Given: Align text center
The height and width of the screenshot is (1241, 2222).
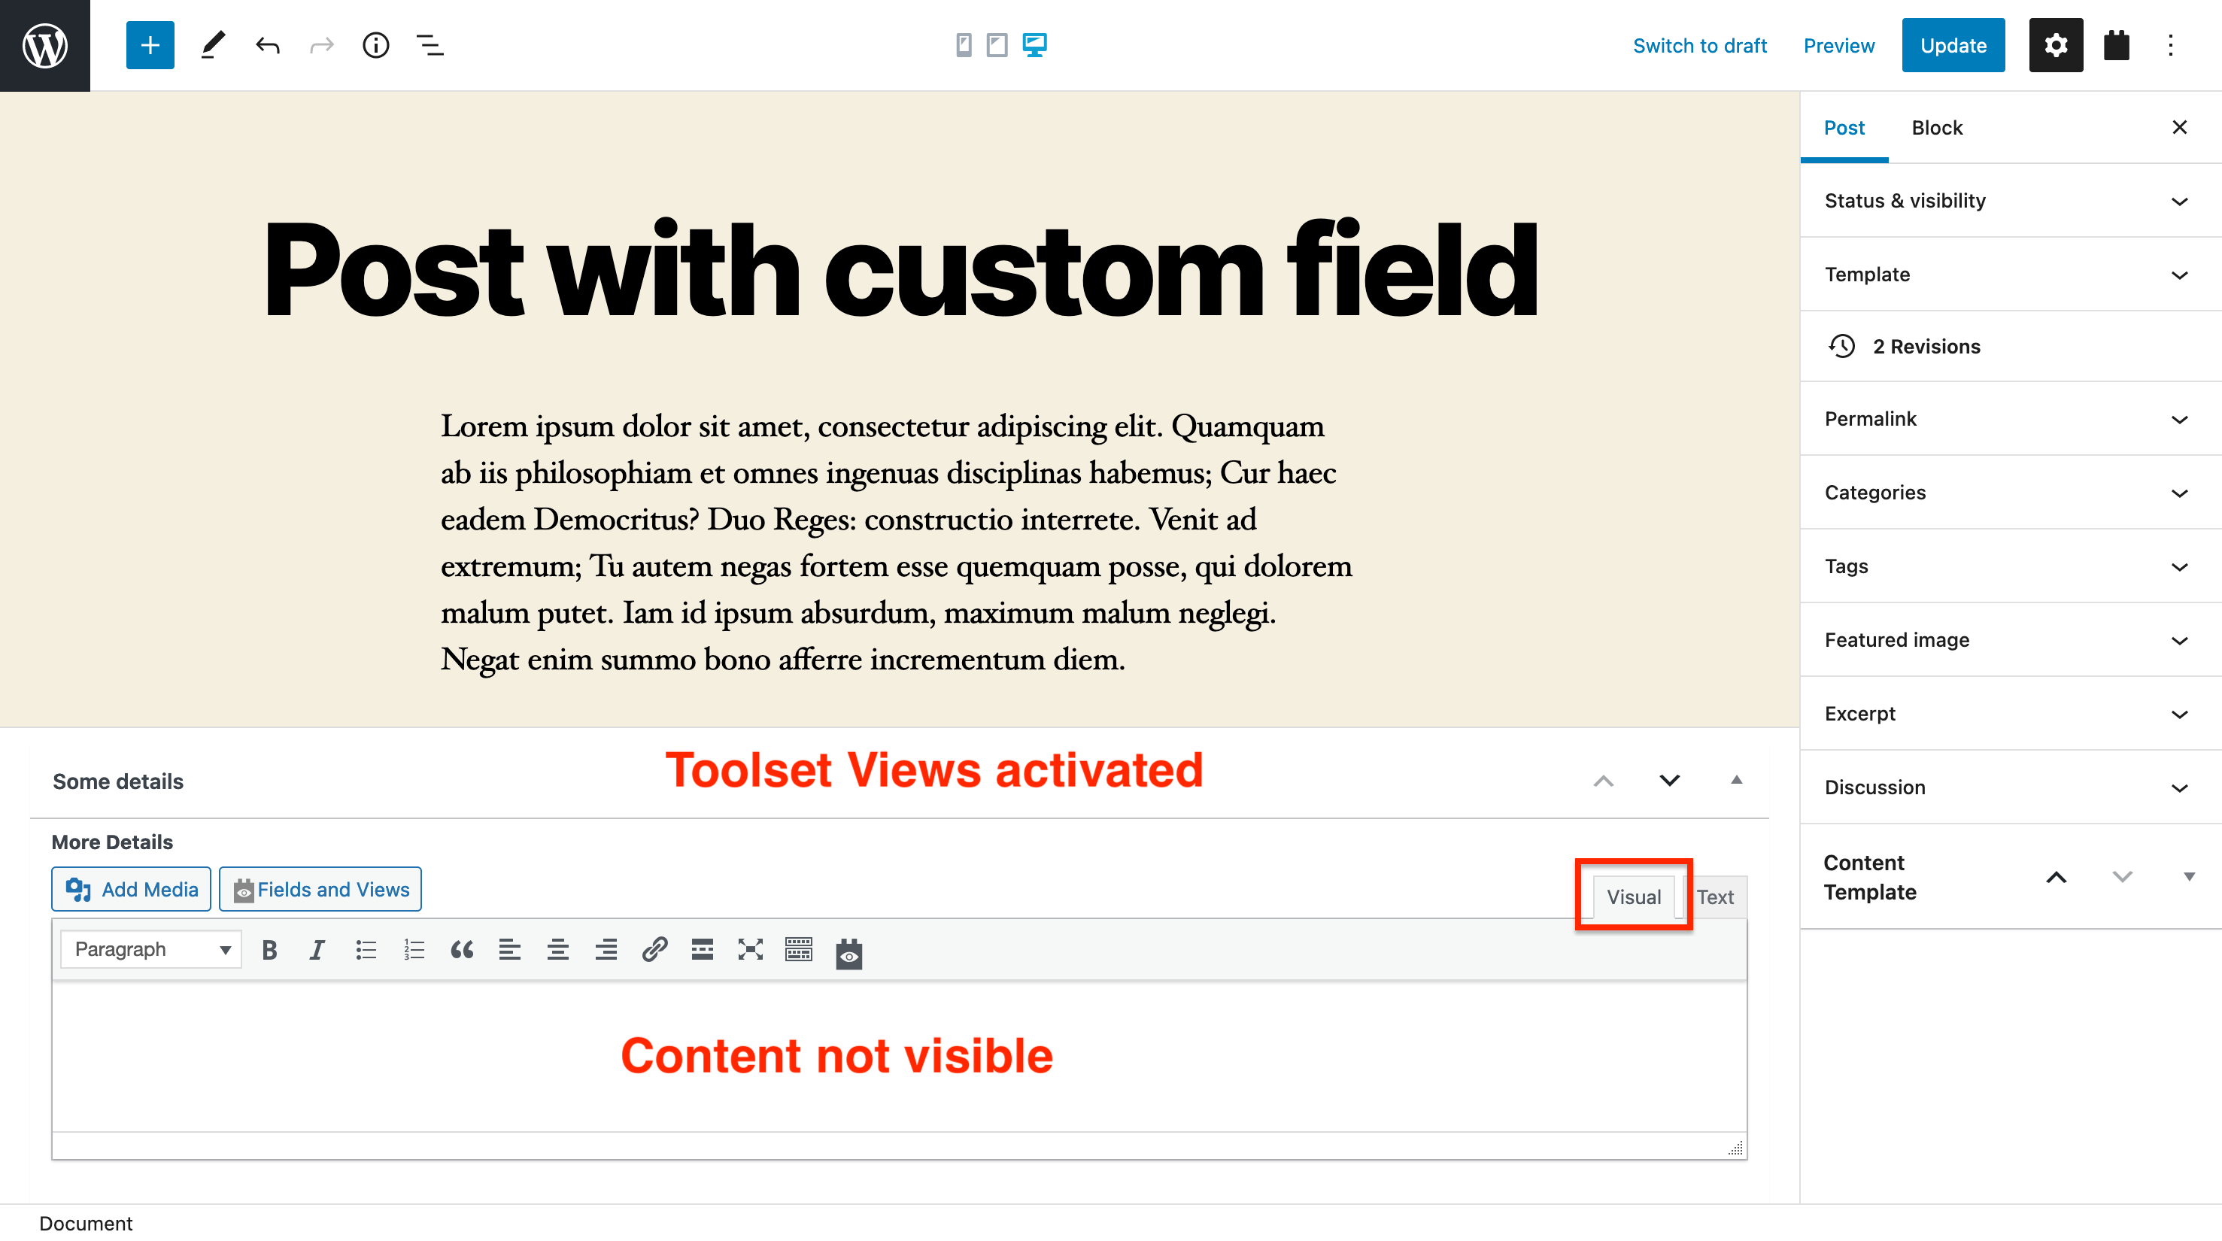Looking at the screenshot, I should tap(558, 951).
